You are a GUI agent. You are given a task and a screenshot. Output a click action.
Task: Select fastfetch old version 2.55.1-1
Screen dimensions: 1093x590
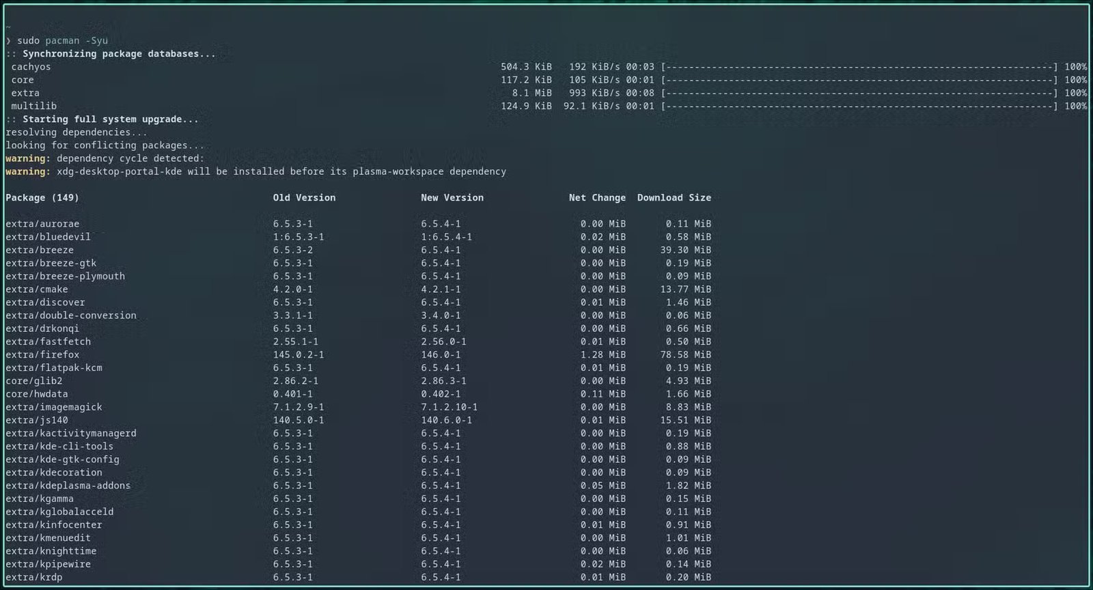pyautogui.click(x=296, y=341)
